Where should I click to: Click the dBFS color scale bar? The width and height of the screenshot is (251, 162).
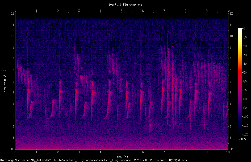tap(240, 81)
